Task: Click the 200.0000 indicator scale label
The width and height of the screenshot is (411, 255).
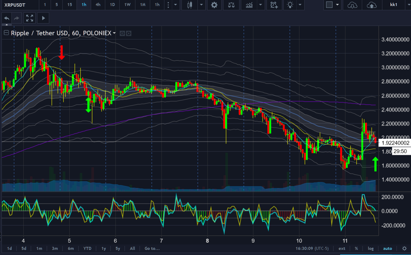Action: 392,197
